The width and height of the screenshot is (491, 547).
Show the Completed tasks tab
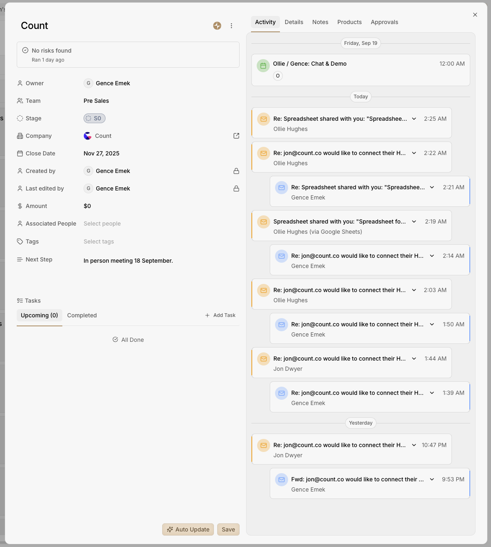coord(82,315)
